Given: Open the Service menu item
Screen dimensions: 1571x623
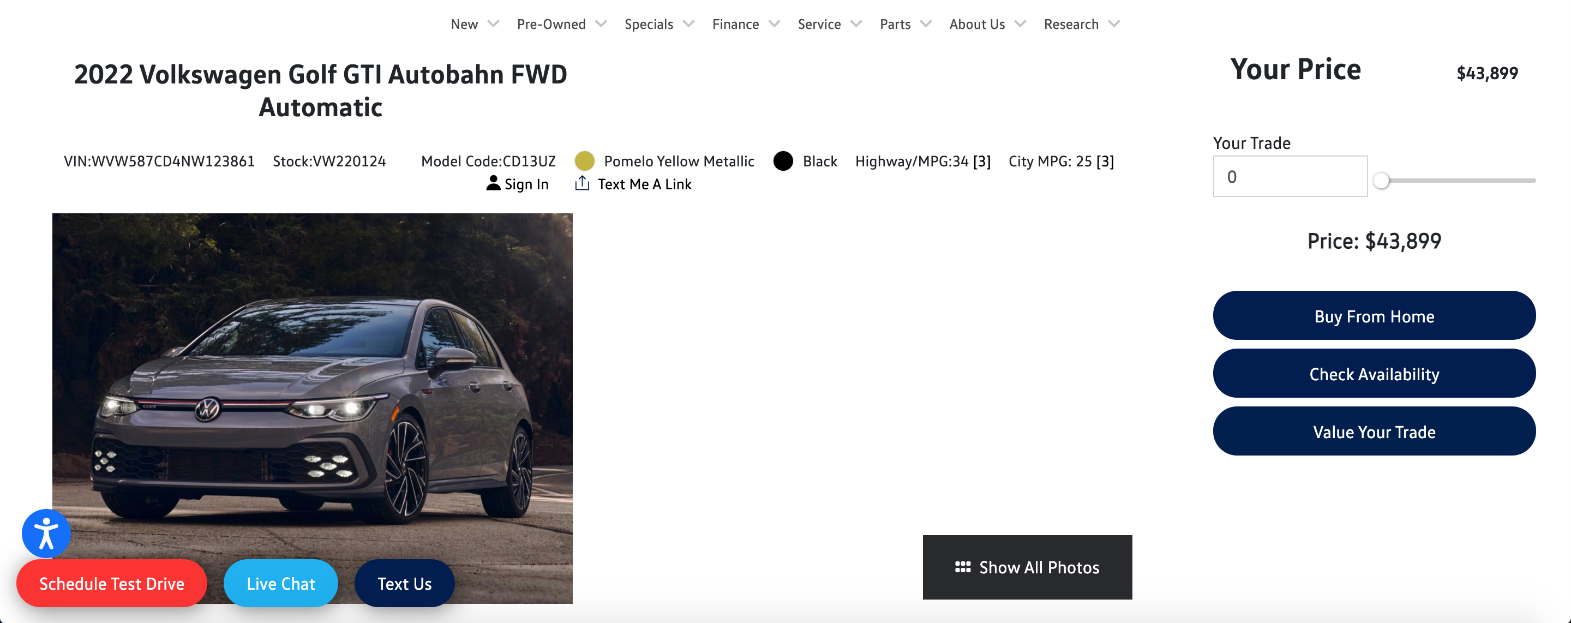Looking at the screenshot, I should click(818, 24).
